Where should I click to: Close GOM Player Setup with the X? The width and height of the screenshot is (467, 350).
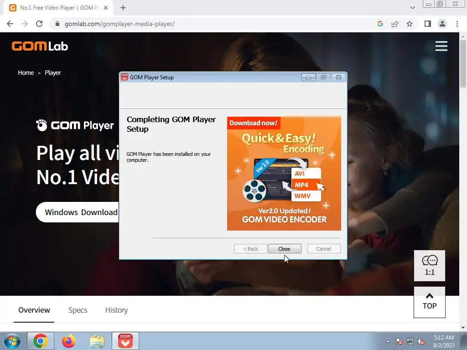click(x=338, y=77)
